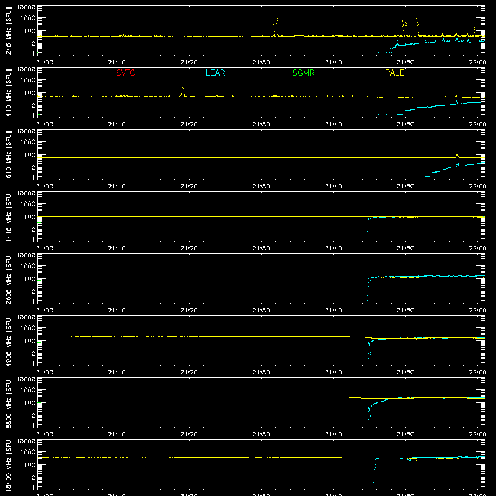Click the 10000 y-axis label of the 15400 MHz plot
The height and width of the screenshot is (496, 496).
26,441
